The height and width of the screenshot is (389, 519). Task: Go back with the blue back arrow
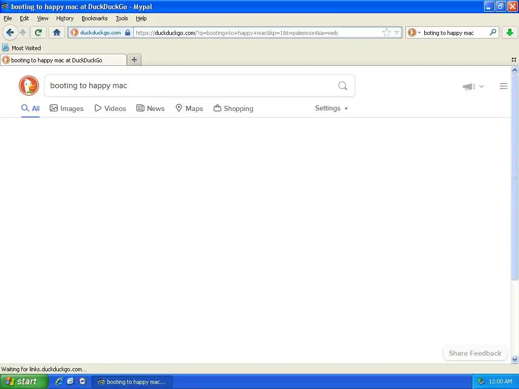(x=10, y=32)
